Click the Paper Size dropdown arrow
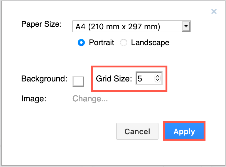226x167 pixels. point(186,27)
